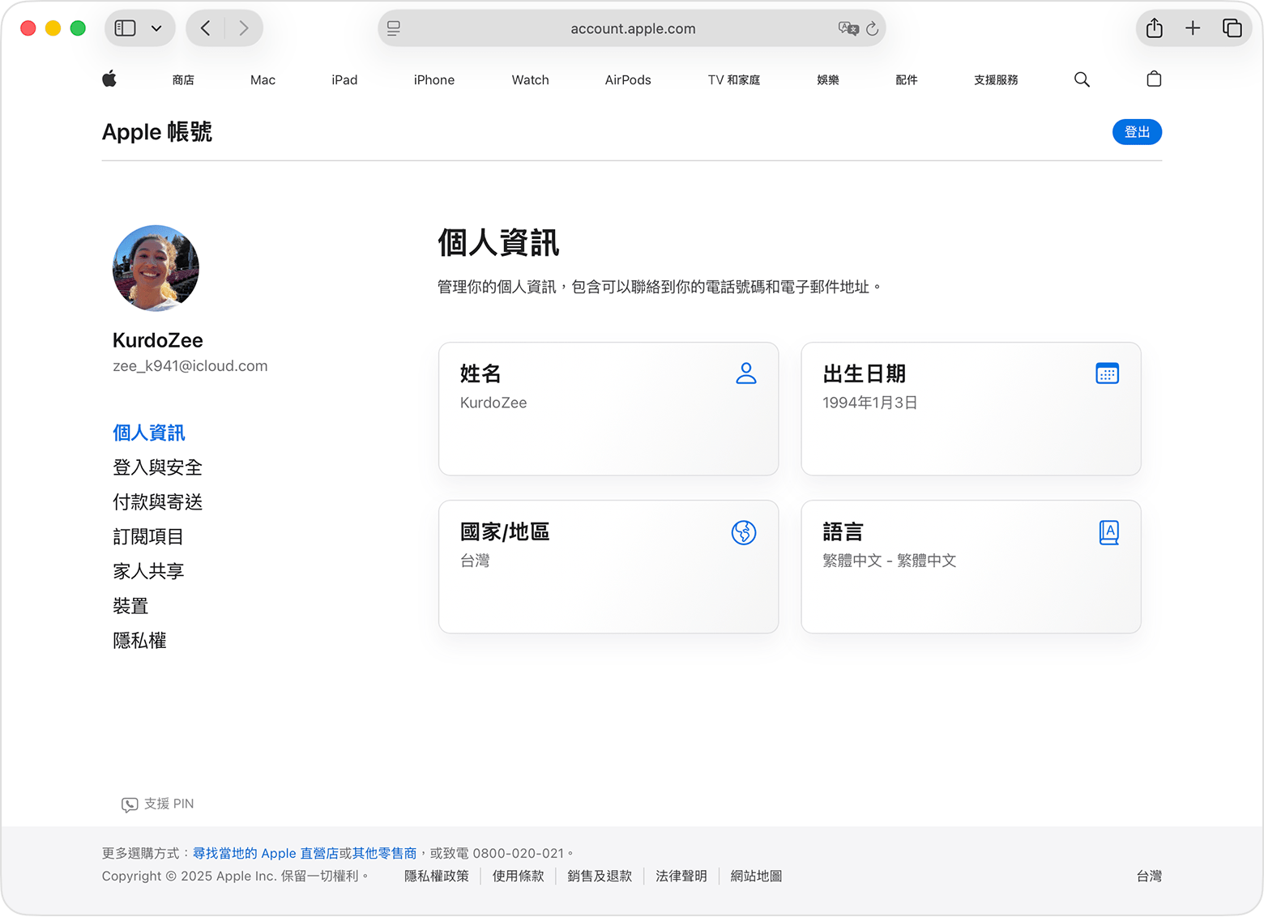Image resolution: width=1264 pixels, height=917 pixels.
Task: Open the sidebar options chevron dropdown
Action: click(x=157, y=28)
